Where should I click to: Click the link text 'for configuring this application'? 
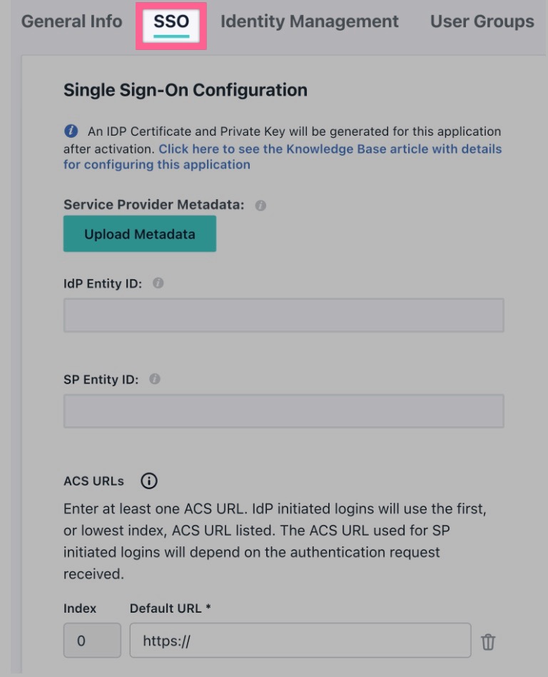click(157, 164)
